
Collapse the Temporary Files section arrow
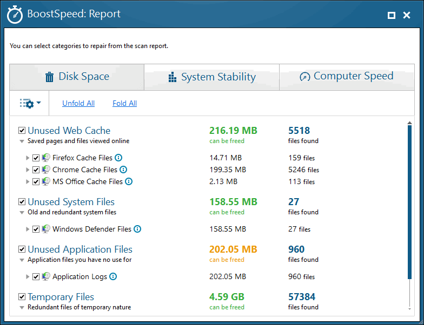(22, 308)
